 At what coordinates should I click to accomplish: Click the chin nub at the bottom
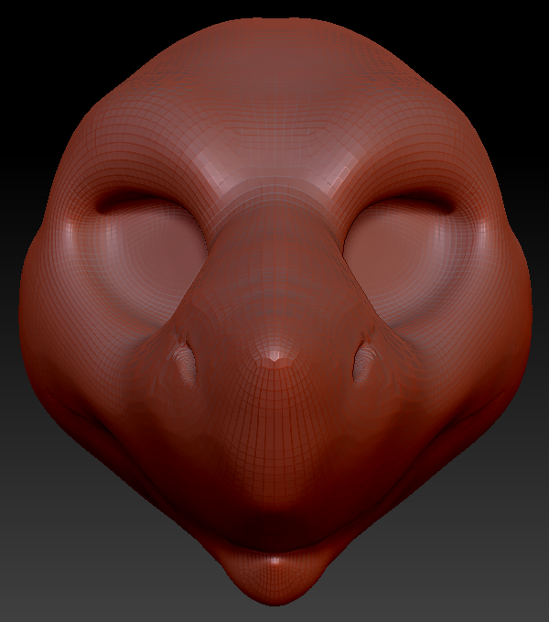274,573
